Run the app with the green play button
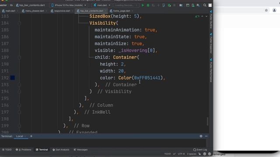The height and width of the screenshot is (157, 280). [143, 5]
